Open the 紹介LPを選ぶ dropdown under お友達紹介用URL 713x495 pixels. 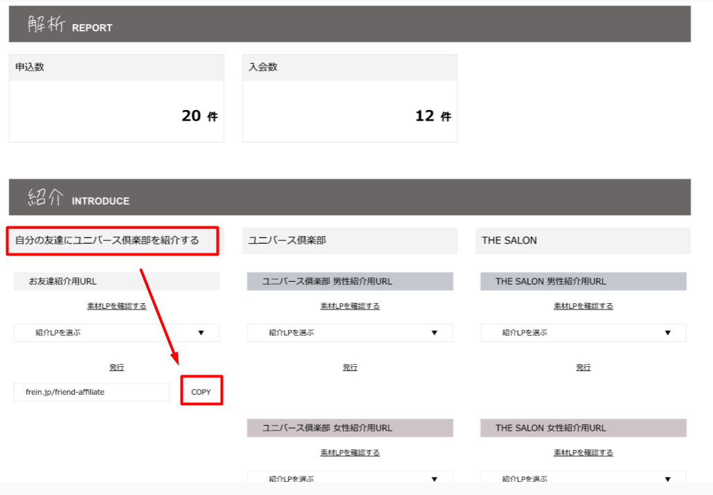[116, 332]
